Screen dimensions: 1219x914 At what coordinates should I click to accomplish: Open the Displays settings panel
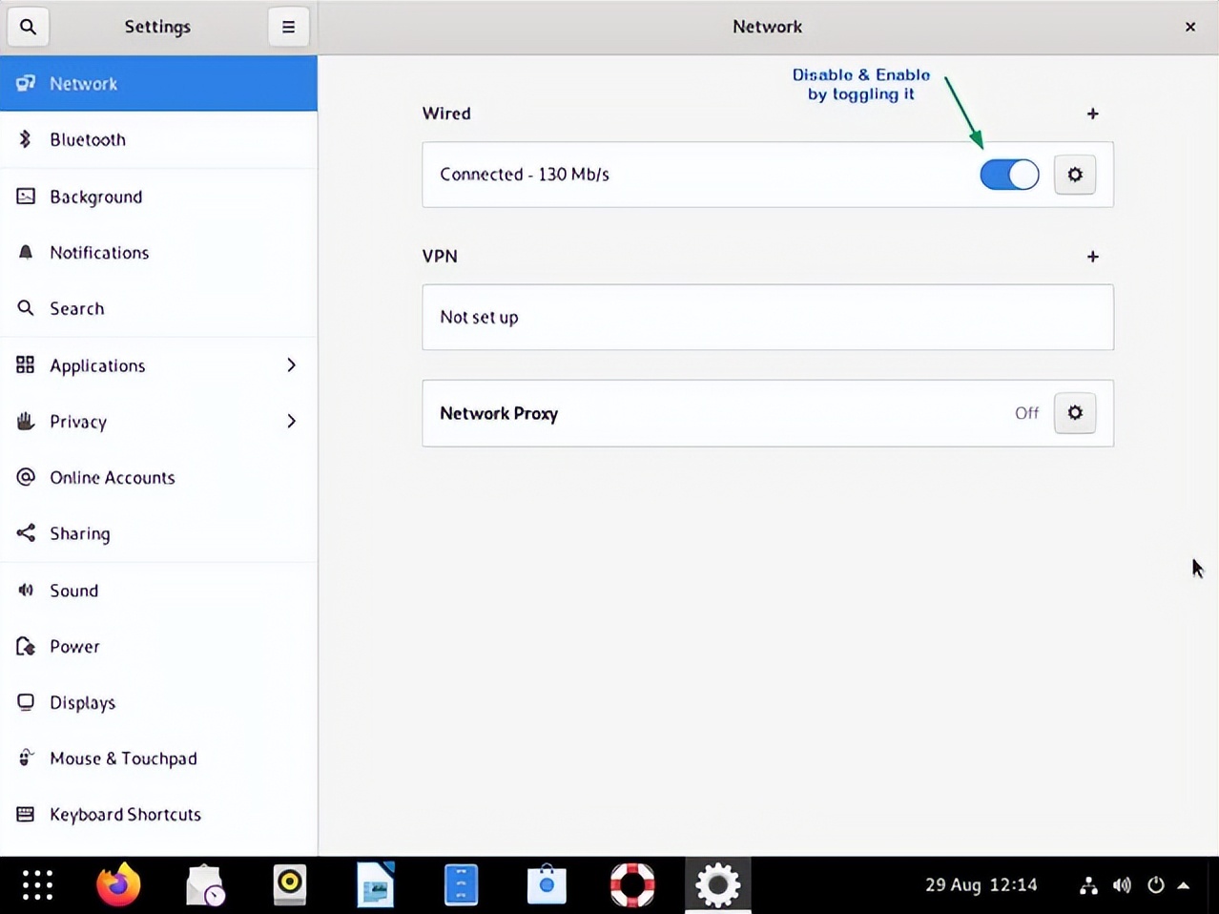(x=158, y=703)
